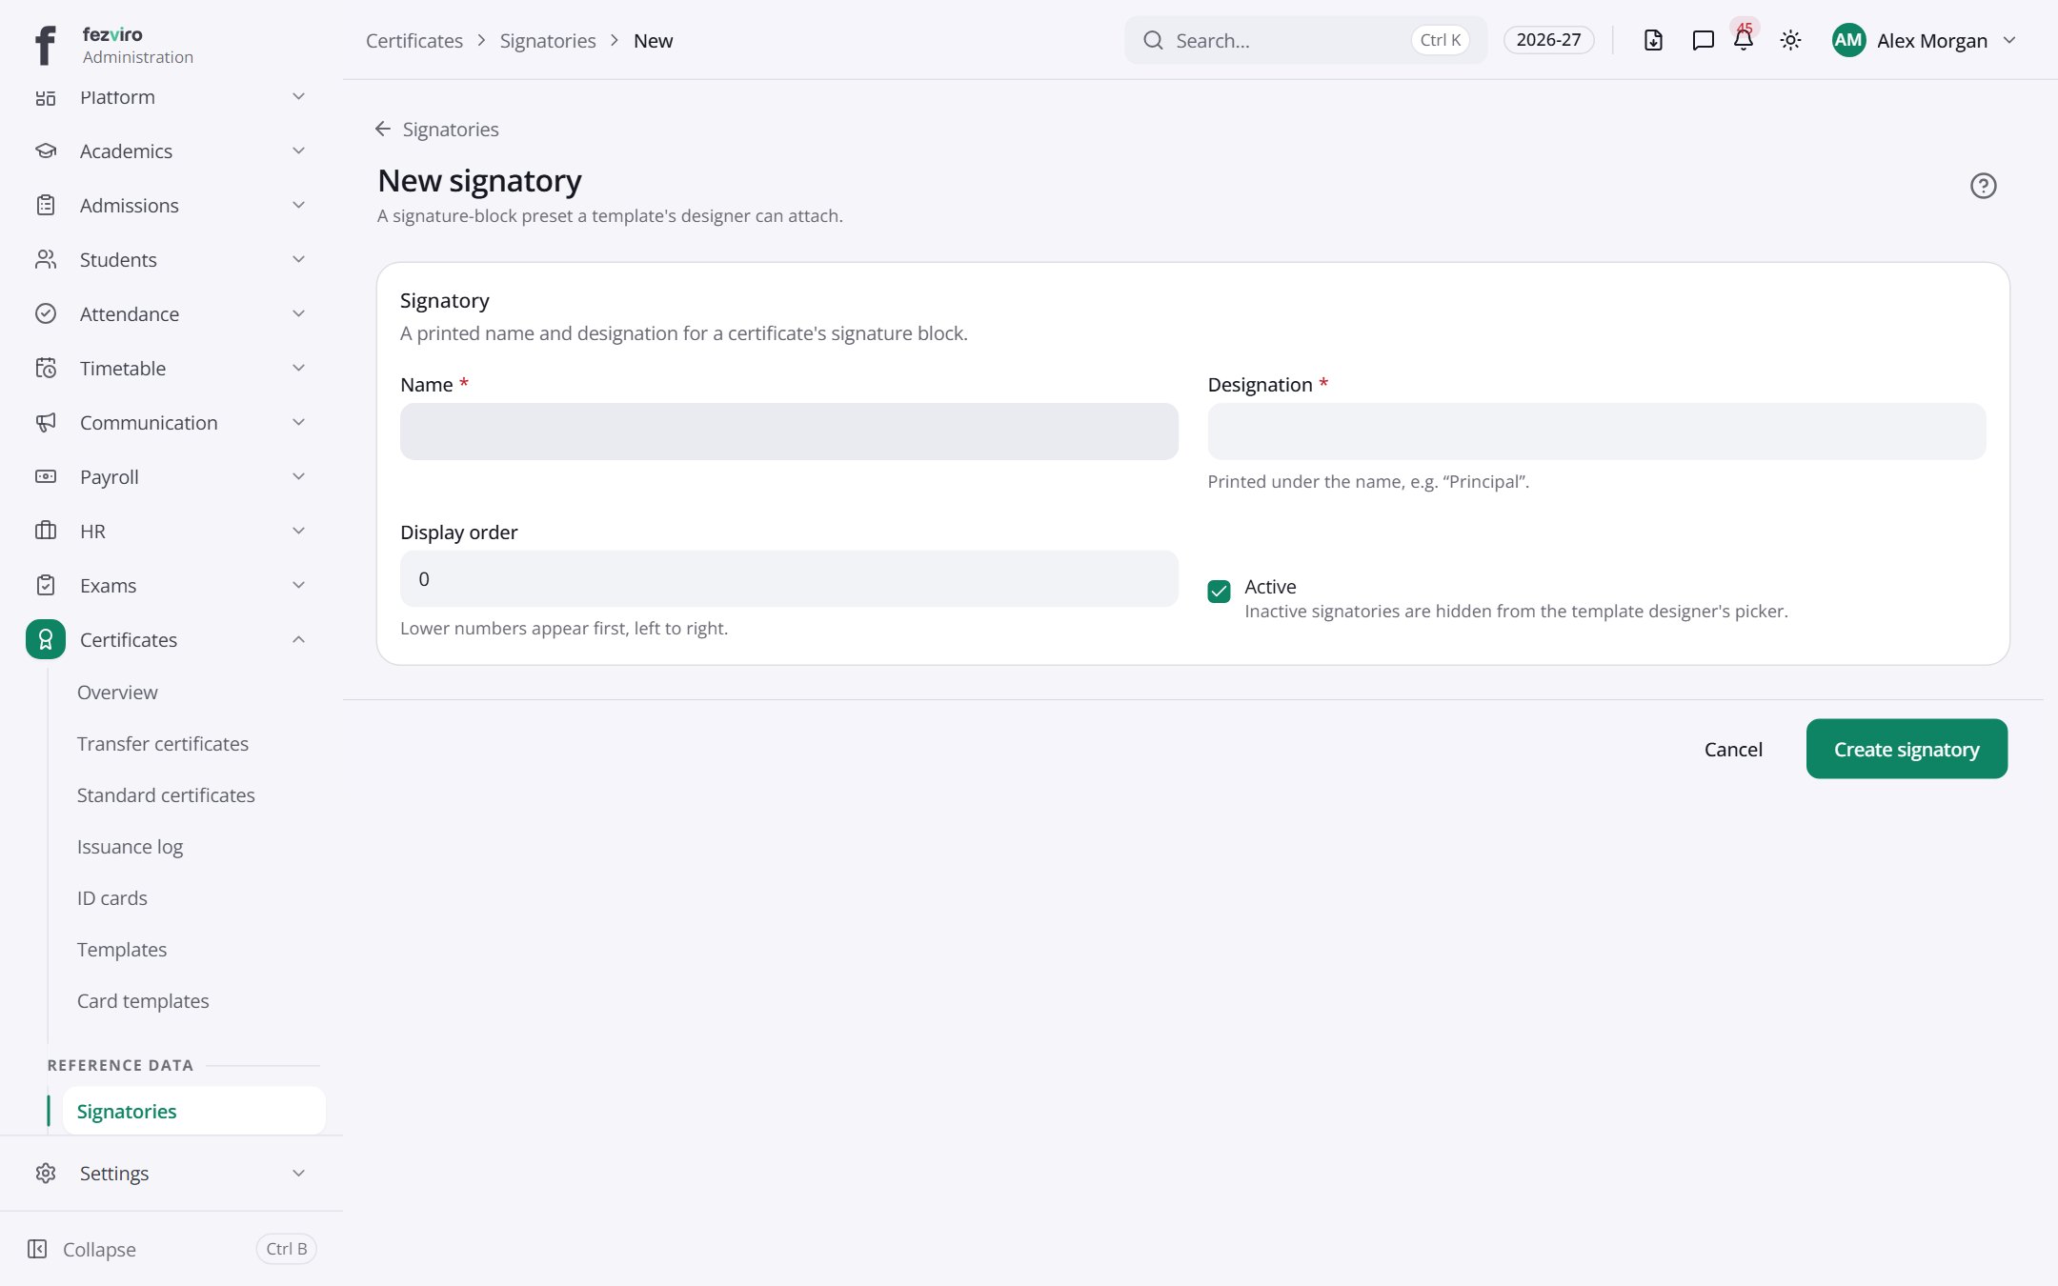The image size is (2058, 1286).
Task: Go back via the Signatories arrow link
Action: coord(436,130)
